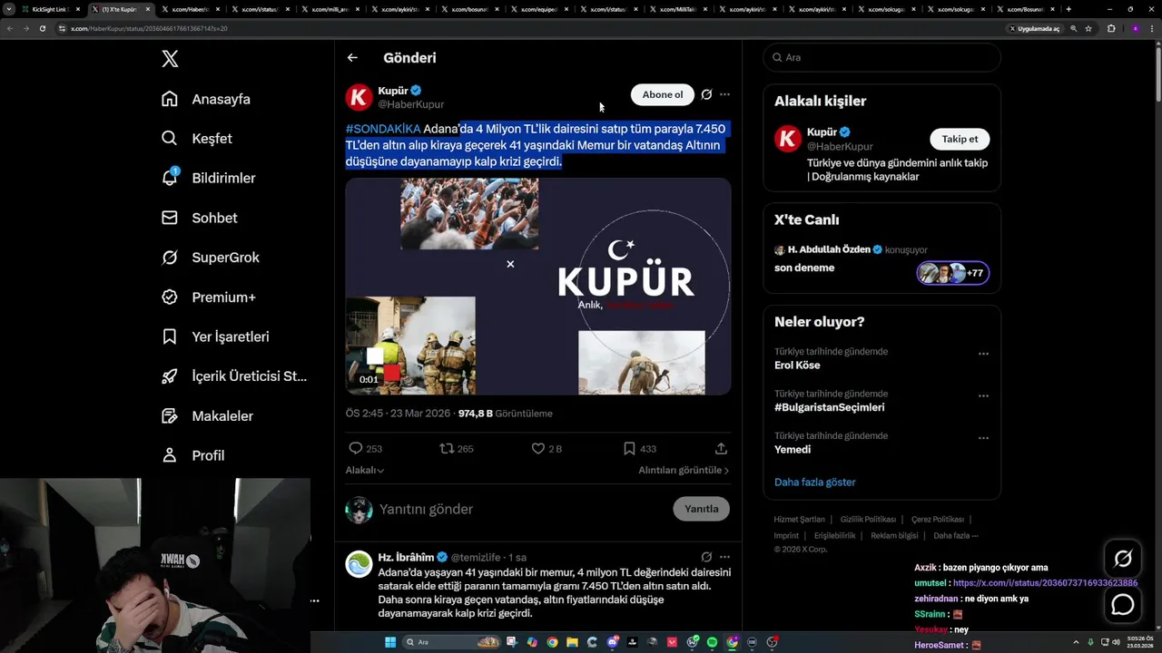Open Discord from the taskbar

click(613, 642)
